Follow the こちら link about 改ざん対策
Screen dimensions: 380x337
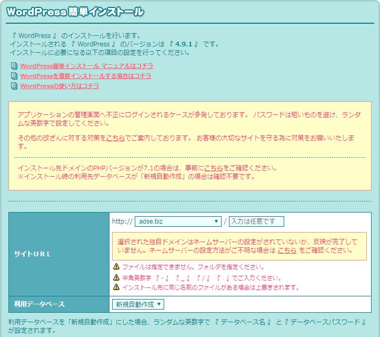point(116,138)
